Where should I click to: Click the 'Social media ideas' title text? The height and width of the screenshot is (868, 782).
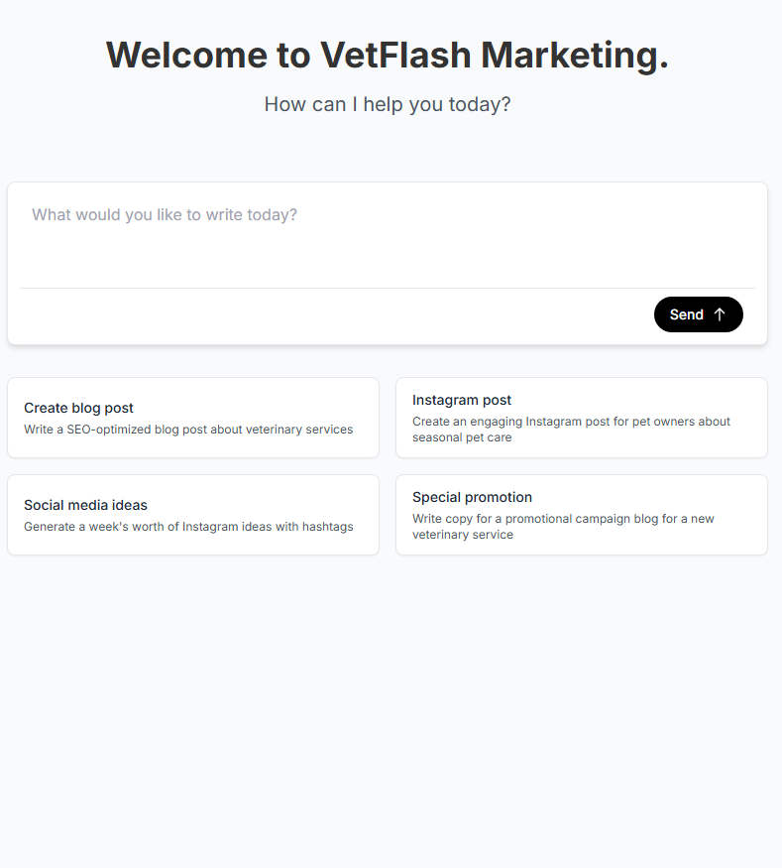point(85,505)
